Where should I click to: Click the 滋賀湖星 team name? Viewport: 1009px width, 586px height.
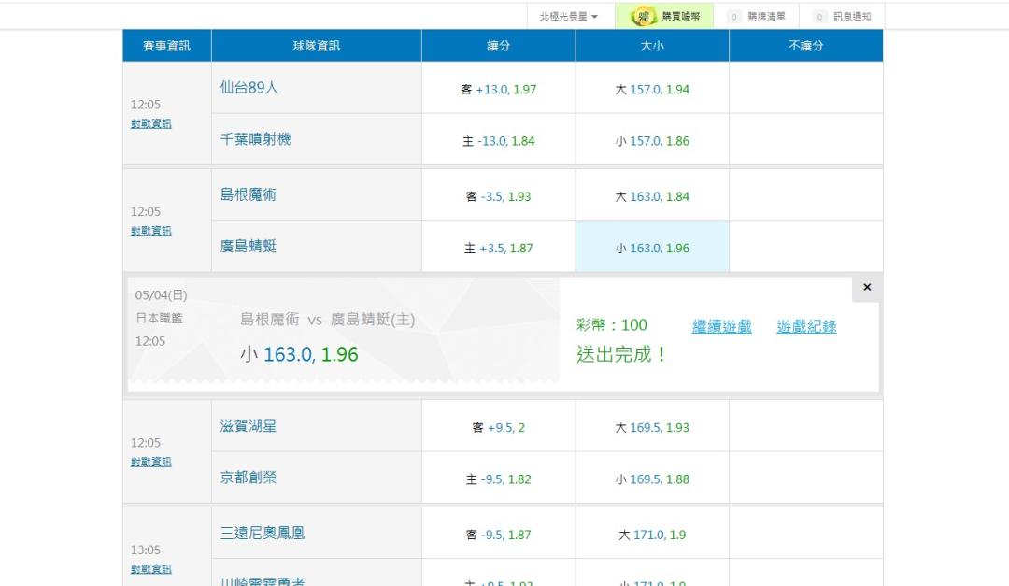coord(249,425)
